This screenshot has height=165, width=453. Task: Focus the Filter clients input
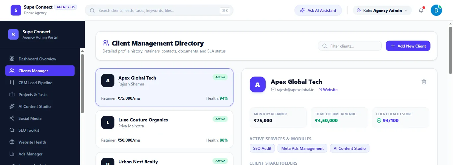pyautogui.click(x=350, y=46)
